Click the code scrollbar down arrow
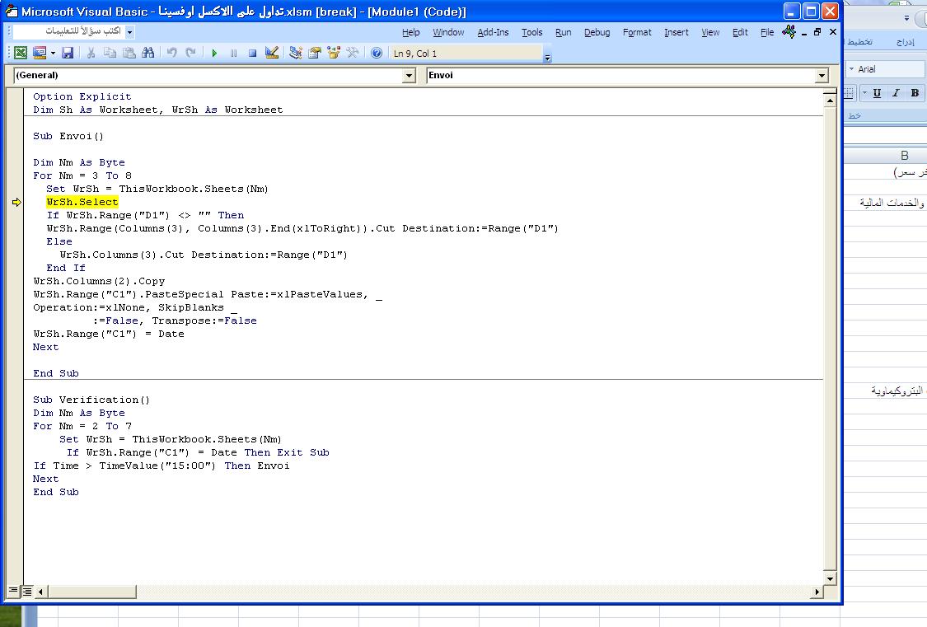 tap(830, 579)
